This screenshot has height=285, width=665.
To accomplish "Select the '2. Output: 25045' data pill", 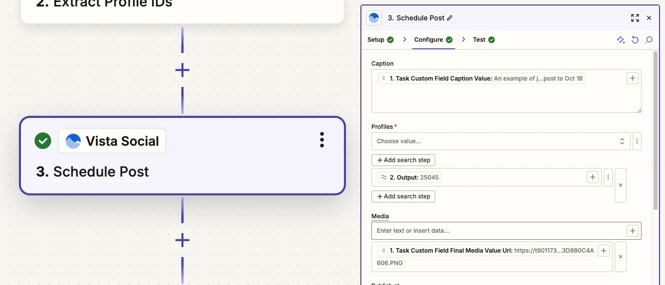I will [409, 177].
